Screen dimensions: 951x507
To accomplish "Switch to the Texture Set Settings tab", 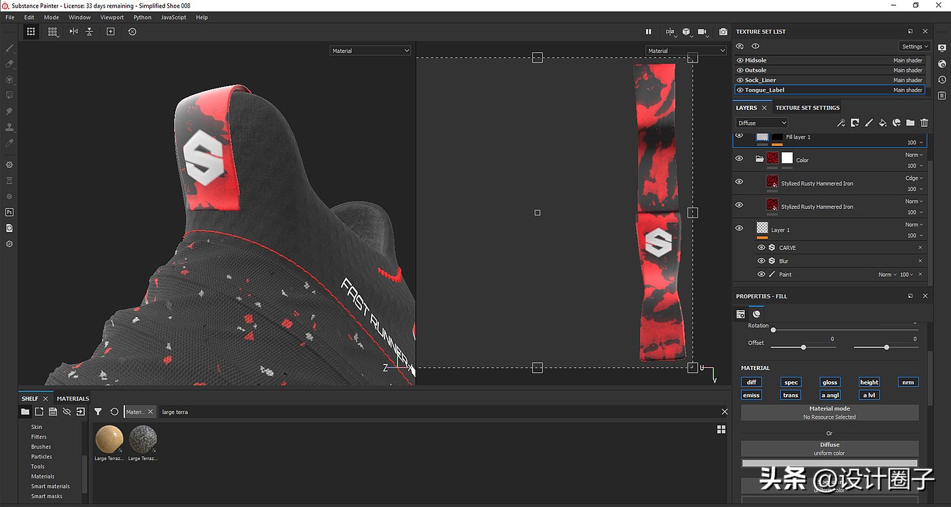I will 807,108.
